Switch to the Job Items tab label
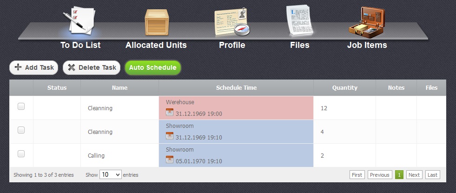 (367, 45)
